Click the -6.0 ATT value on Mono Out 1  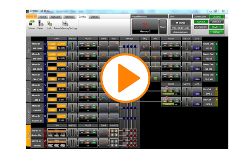tap(197, 48)
